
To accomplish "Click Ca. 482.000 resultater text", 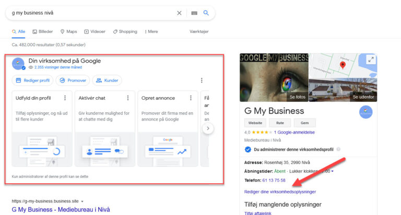I will (49, 45).
